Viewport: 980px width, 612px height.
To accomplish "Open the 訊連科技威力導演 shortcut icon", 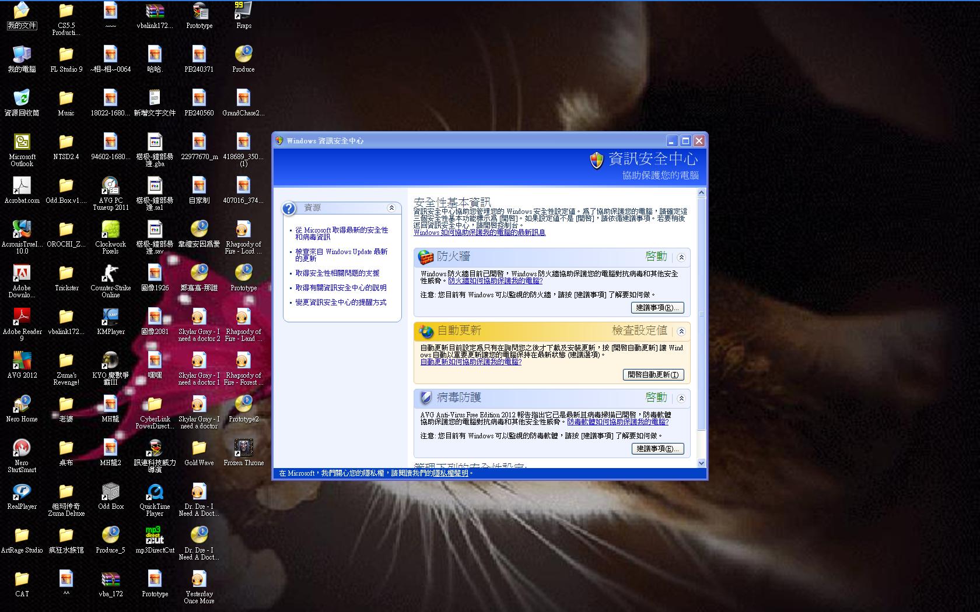I will pyautogui.click(x=155, y=456).
